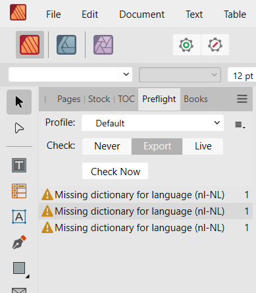The height and width of the screenshot is (293, 256).
Task: Click warning icon of the first warning
Action: tap(47, 195)
